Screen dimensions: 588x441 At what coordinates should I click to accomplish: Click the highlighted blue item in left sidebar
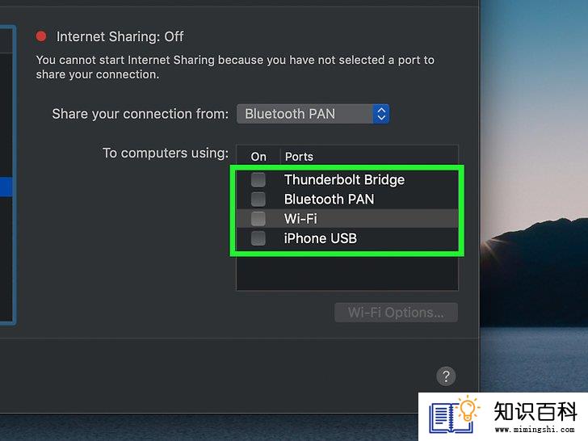[6, 187]
